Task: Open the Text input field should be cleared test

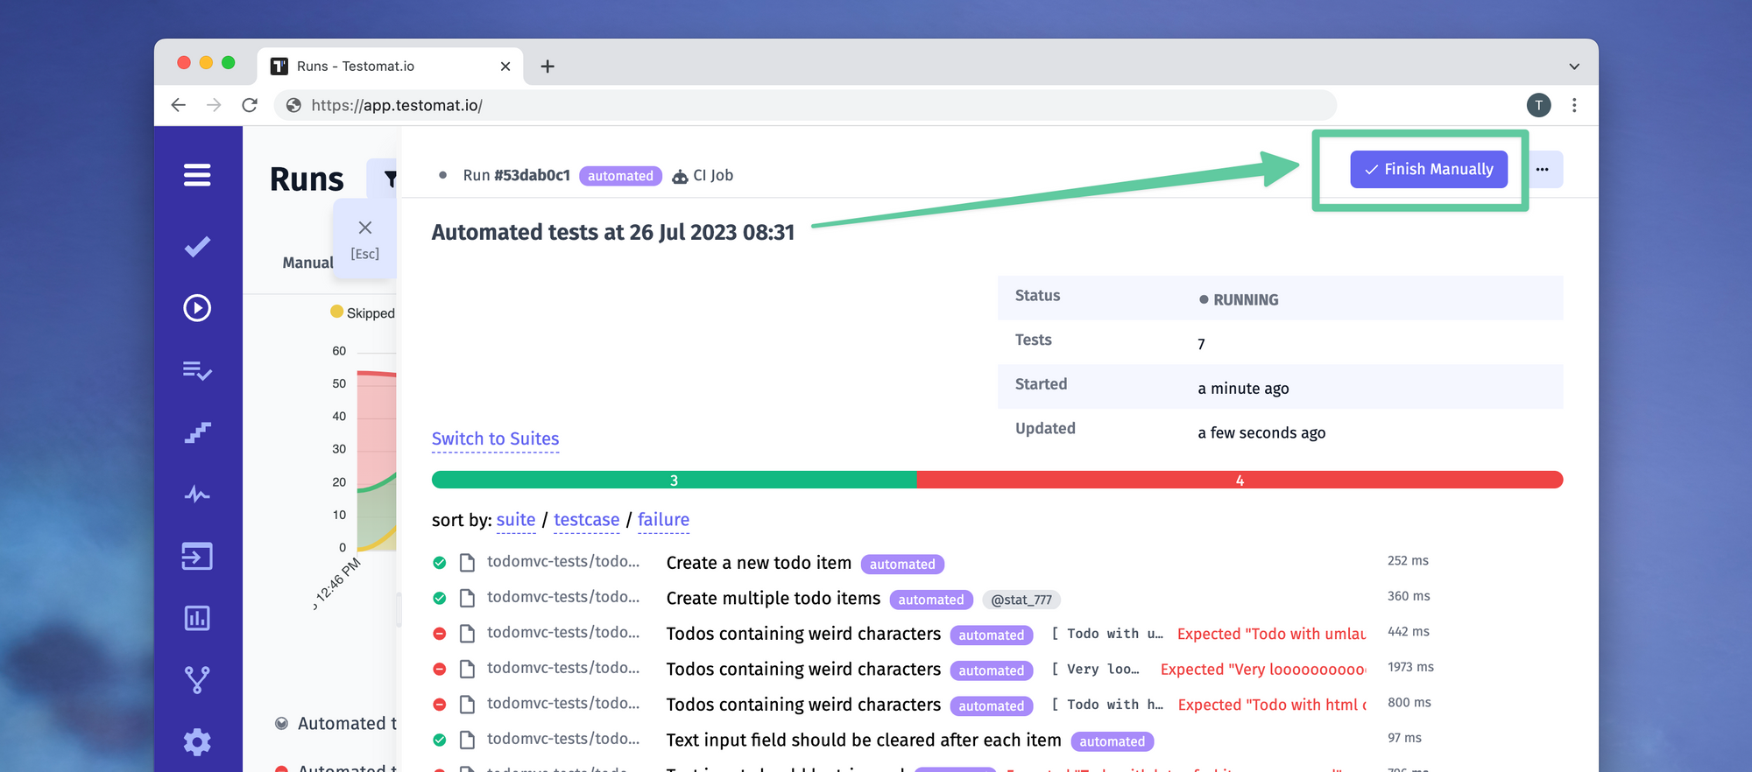Action: pyautogui.click(x=864, y=740)
